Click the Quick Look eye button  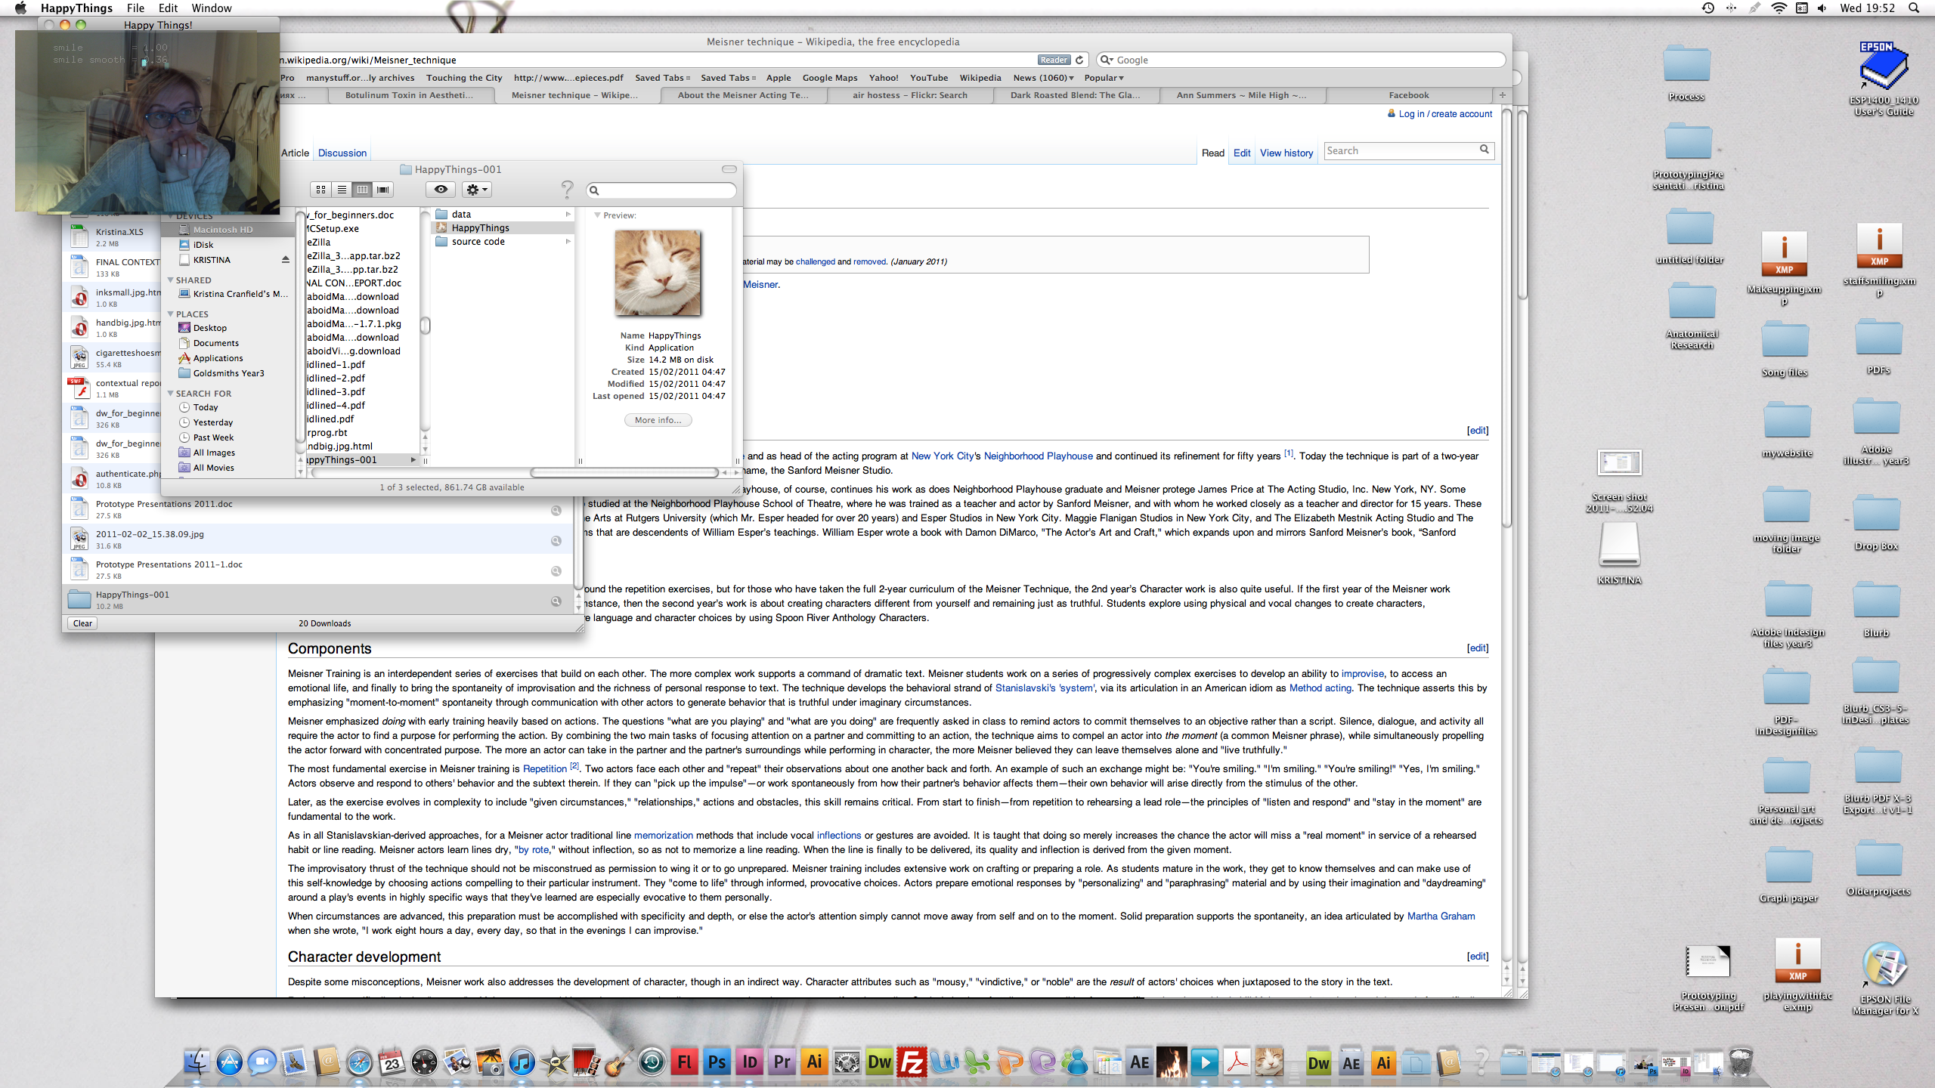[441, 190]
